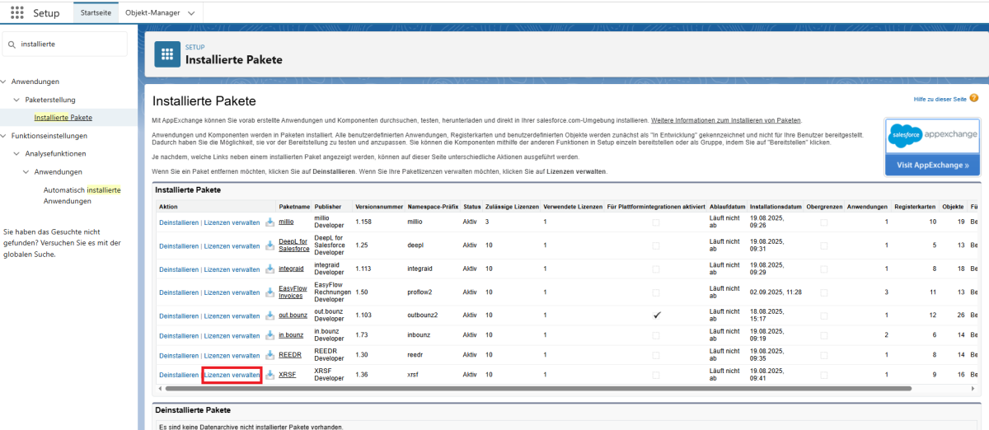Click the help question mark icon
The width and height of the screenshot is (989, 430).
pyautogui.click(x=973, y=98)
